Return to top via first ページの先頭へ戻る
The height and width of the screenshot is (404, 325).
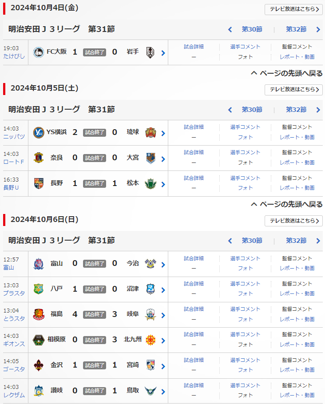tap(287, 73)
